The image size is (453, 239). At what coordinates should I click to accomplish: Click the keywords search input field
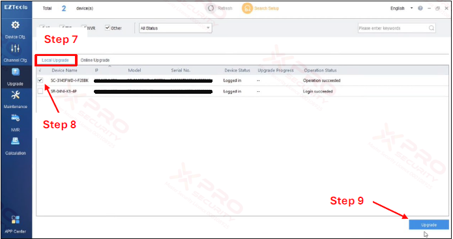click(x=392, y=28)
